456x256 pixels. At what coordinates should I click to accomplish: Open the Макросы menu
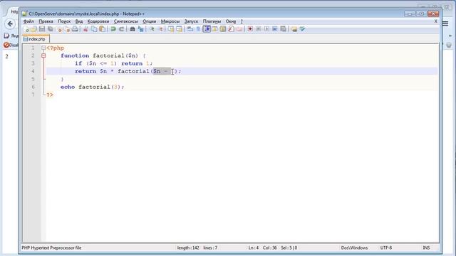coord(170,21)
